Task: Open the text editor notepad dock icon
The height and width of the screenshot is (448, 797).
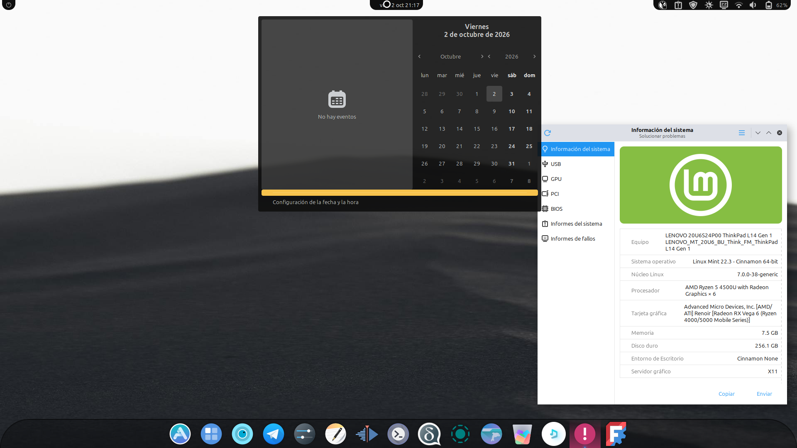Action: [x=335, y=434]
